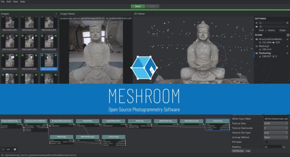
Task: Click the reconstructed status icon on DSC01827.JPG
Action: click(x=22, y=36)
